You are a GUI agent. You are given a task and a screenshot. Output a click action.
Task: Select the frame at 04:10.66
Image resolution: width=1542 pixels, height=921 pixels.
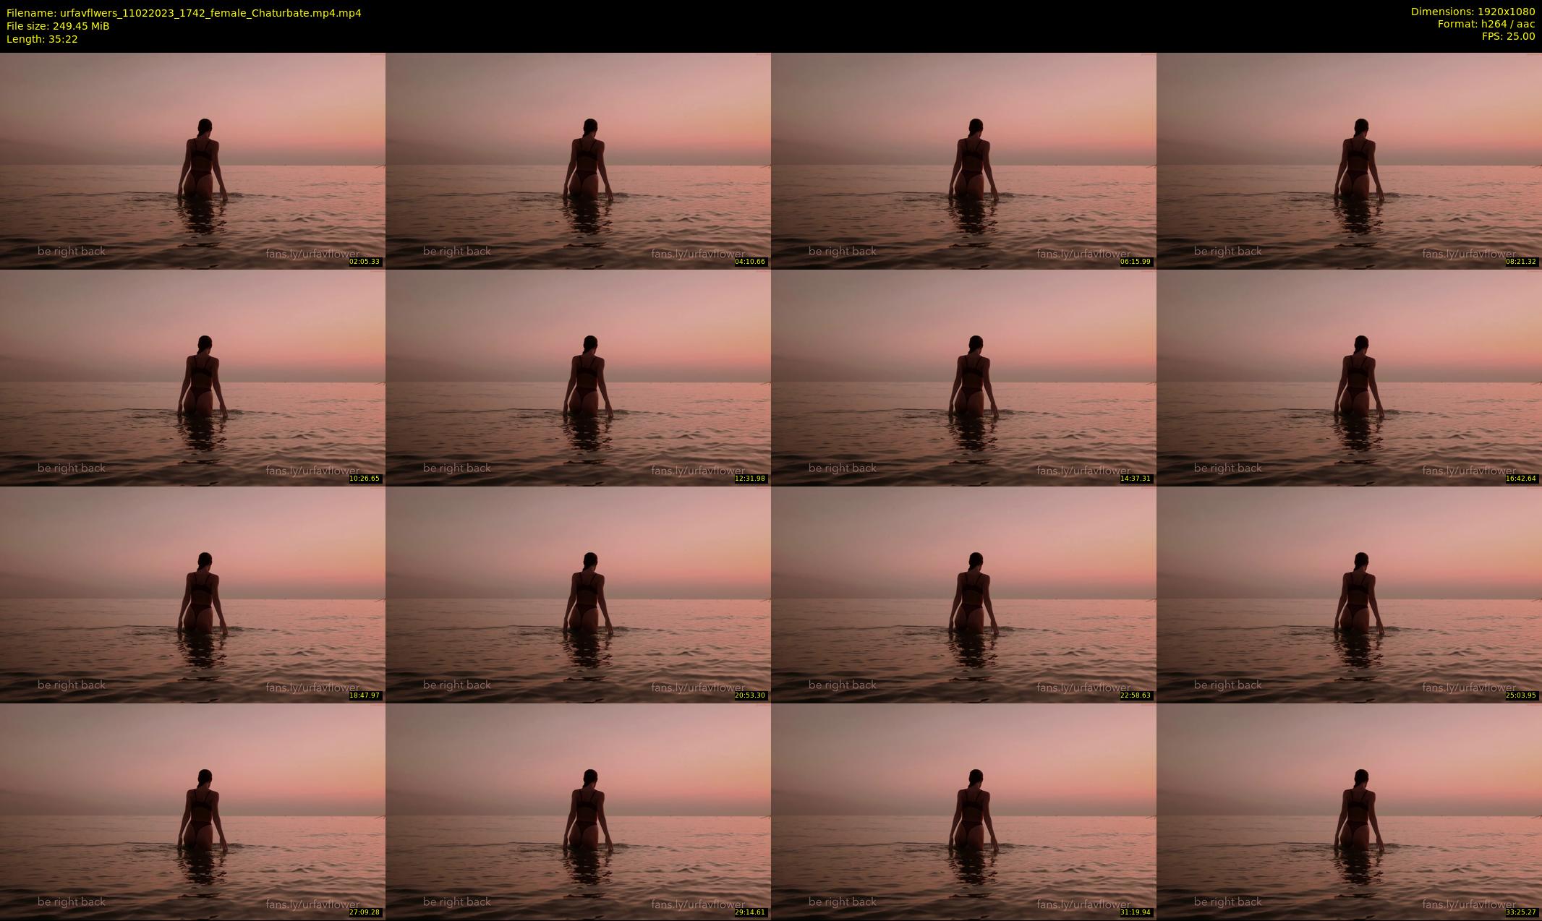click(578, 160)
